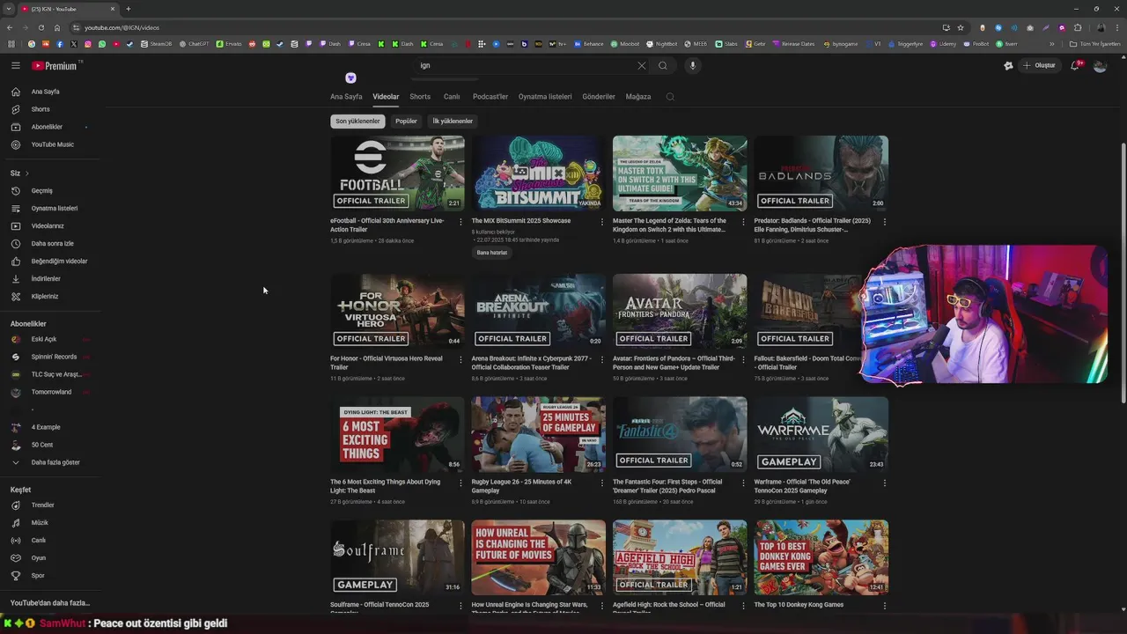Open the notifications bell icon
Viewport: 1127px width, 634px height.
(1075, 65)
